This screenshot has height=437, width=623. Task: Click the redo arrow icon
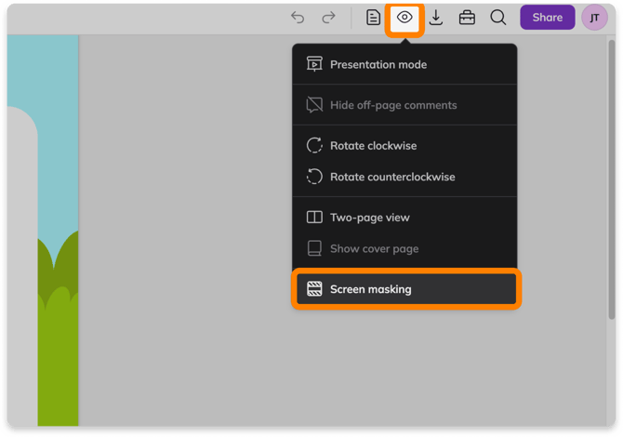[x=328, y=18]
